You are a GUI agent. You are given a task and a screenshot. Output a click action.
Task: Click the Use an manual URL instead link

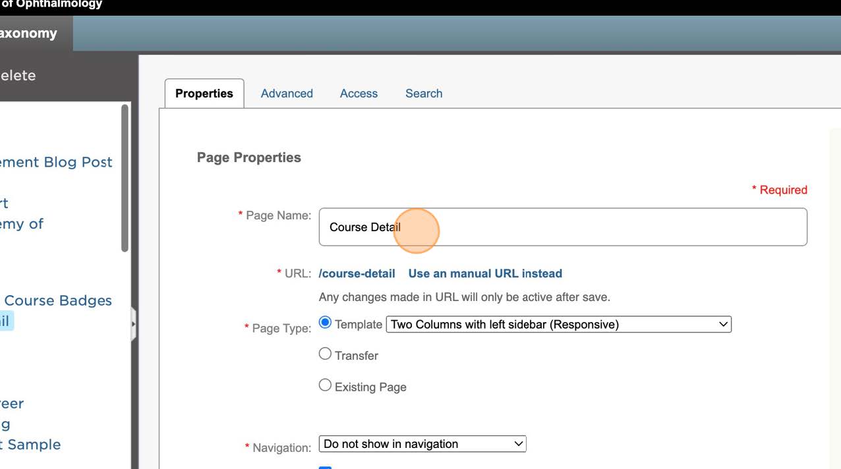point(485,273)
